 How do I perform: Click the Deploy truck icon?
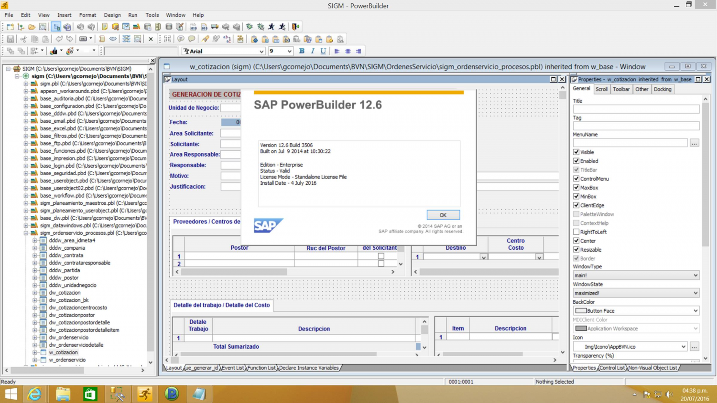coord(215,27)
